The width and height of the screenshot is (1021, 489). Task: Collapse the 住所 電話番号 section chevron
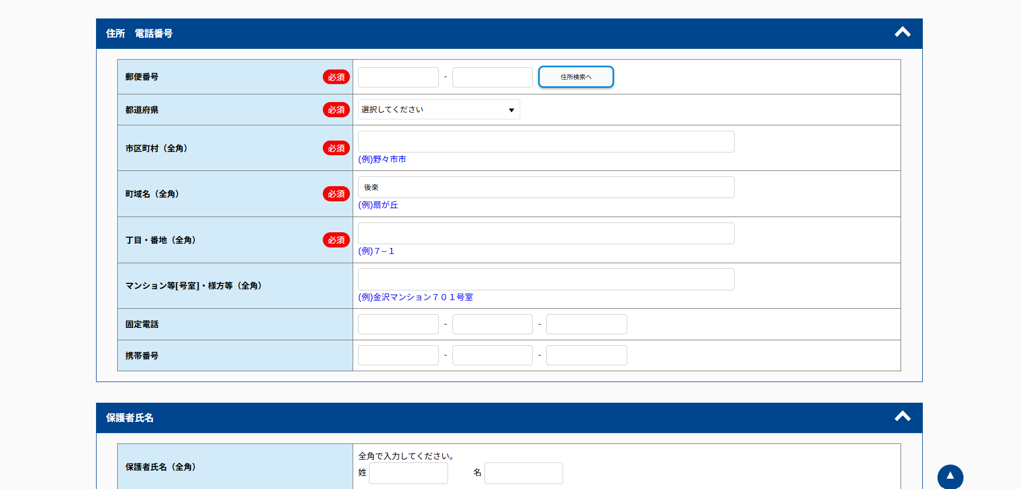[x=902, y=33]
